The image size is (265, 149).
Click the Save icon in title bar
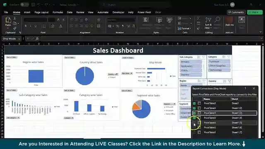[x=33, y=5]
